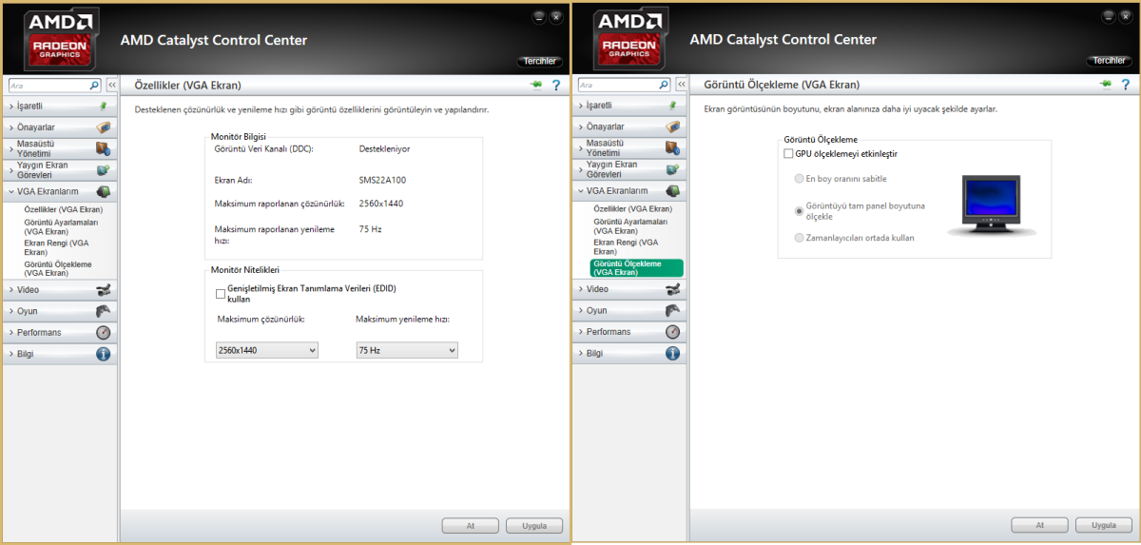
Task: Collapse the sidebar with << button in Özellikler window
Action: point(111,85)
